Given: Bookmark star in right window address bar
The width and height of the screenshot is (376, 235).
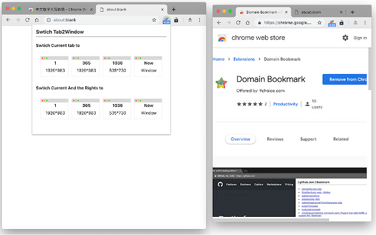Looking at the screenshot, I should click(x=320, y=22).
